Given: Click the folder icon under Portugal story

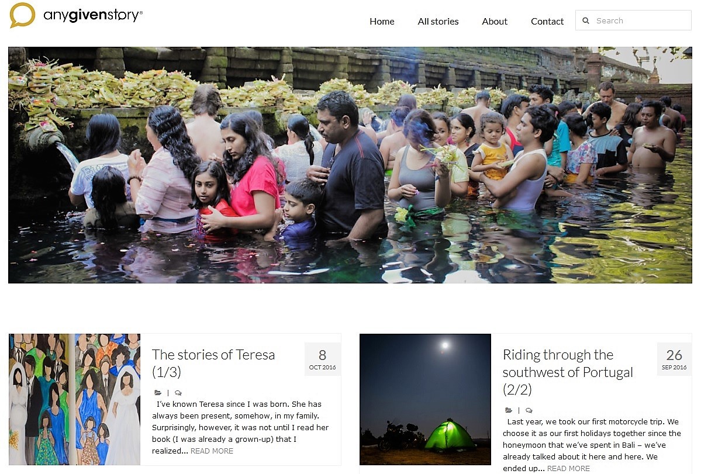Looking at the screenshot, I should tap(509, 410).
